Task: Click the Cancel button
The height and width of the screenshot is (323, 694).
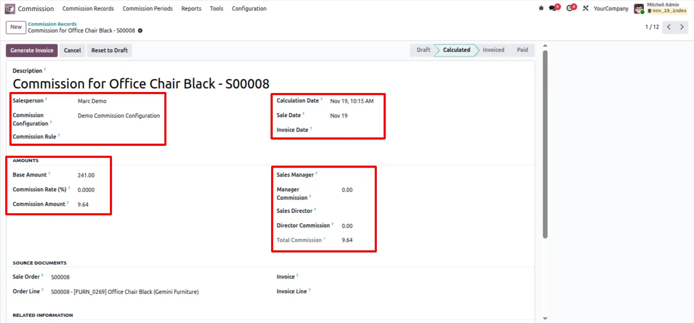Action: tap(72, 50)
